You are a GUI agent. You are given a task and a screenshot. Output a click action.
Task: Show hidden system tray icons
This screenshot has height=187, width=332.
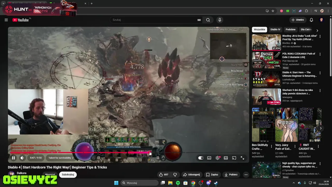click(294, 183)
